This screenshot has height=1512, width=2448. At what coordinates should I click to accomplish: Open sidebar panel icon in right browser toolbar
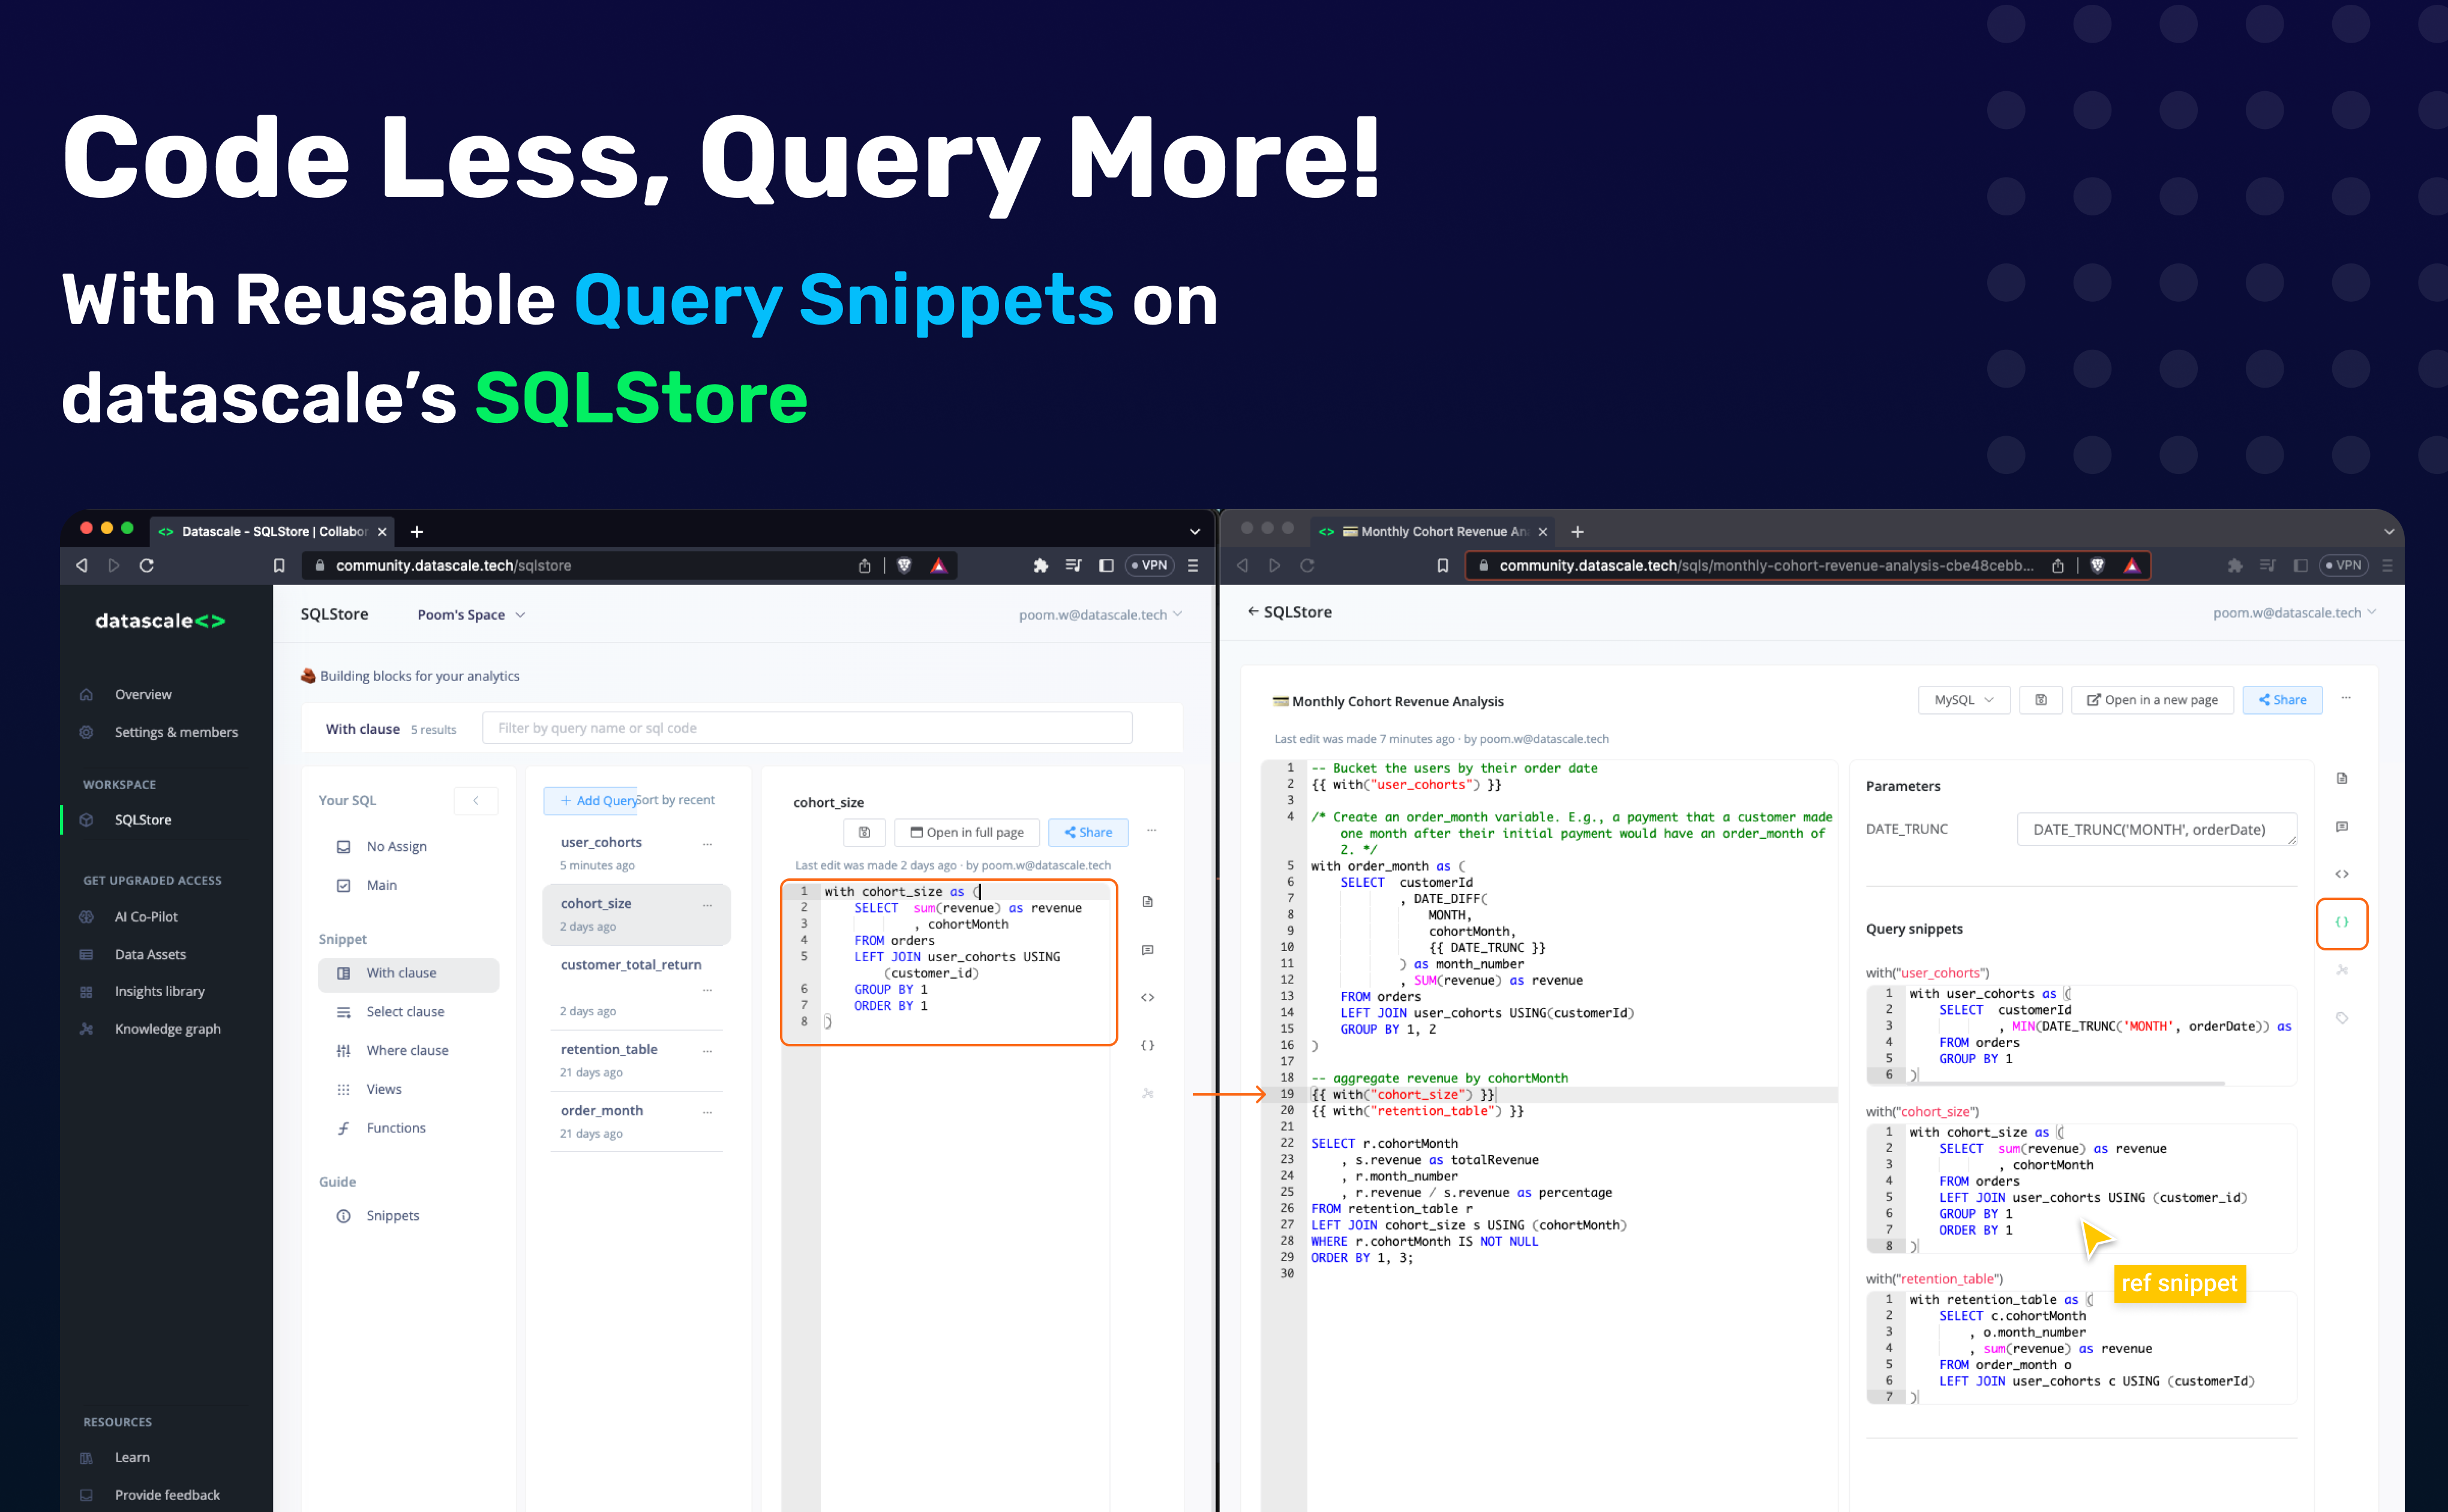(x=2300, y=565)
